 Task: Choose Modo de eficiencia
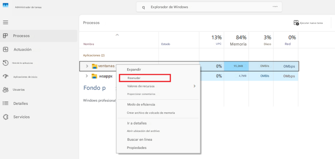coord(141,104)
